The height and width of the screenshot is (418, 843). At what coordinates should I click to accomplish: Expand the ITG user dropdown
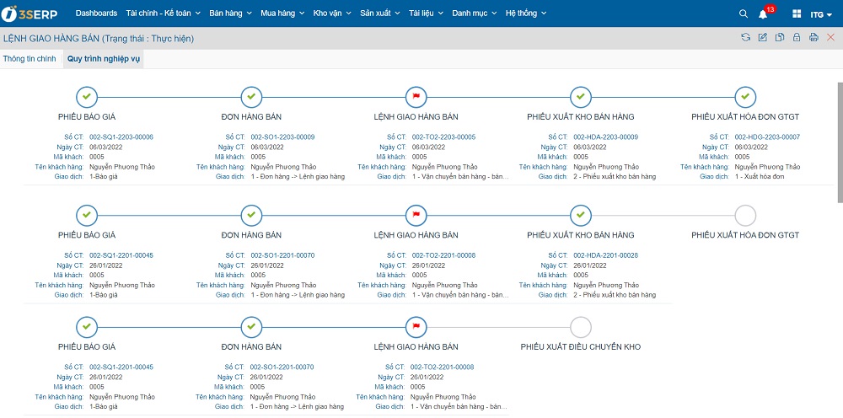pyautogui.click(x=821, y=14)
